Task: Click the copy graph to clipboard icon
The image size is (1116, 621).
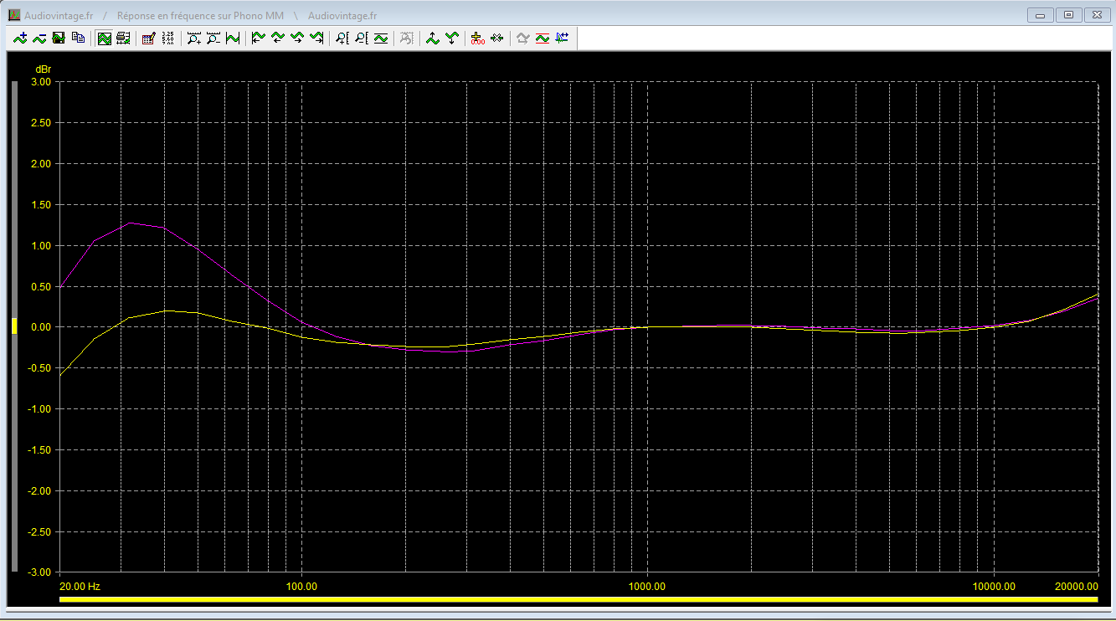Action: (78, 38)
